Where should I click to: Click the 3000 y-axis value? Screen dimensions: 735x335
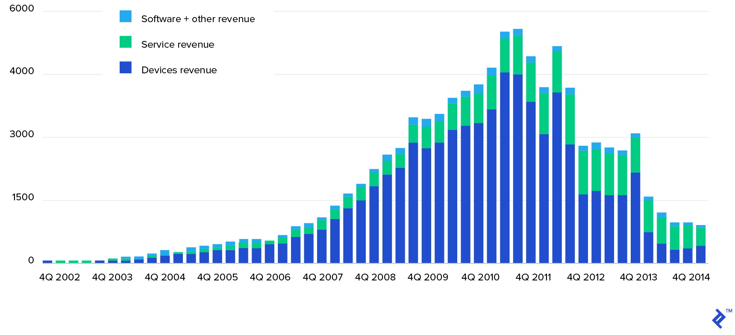click(x=22, y=134)
